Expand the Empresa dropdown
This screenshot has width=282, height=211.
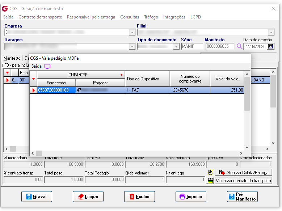pyautogui.click(x=132, y=33)
